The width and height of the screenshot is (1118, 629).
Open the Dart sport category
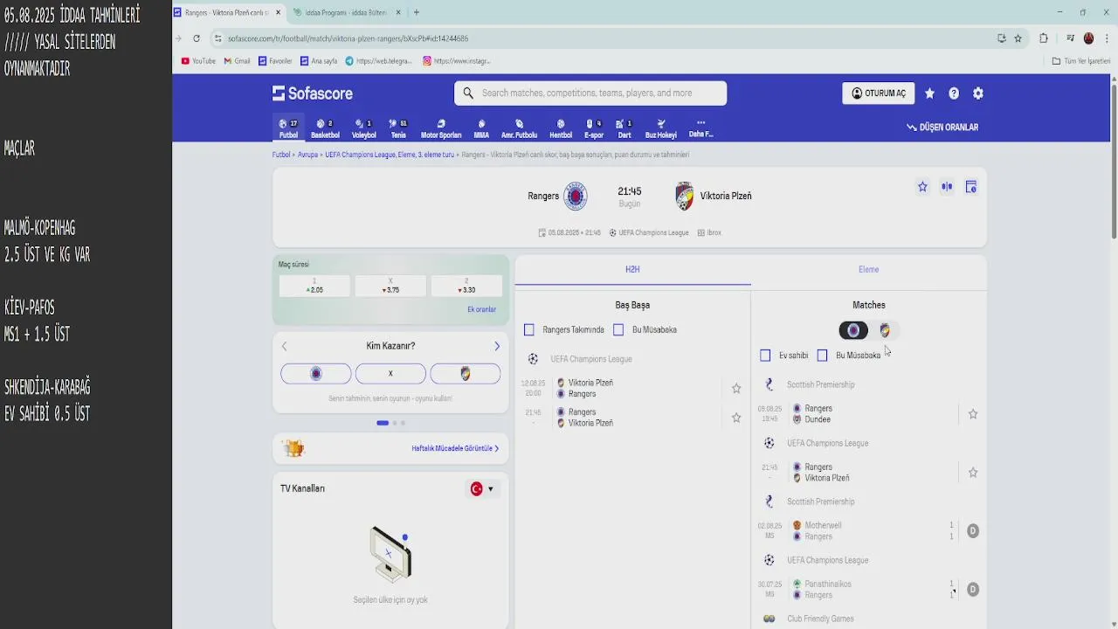625,128
